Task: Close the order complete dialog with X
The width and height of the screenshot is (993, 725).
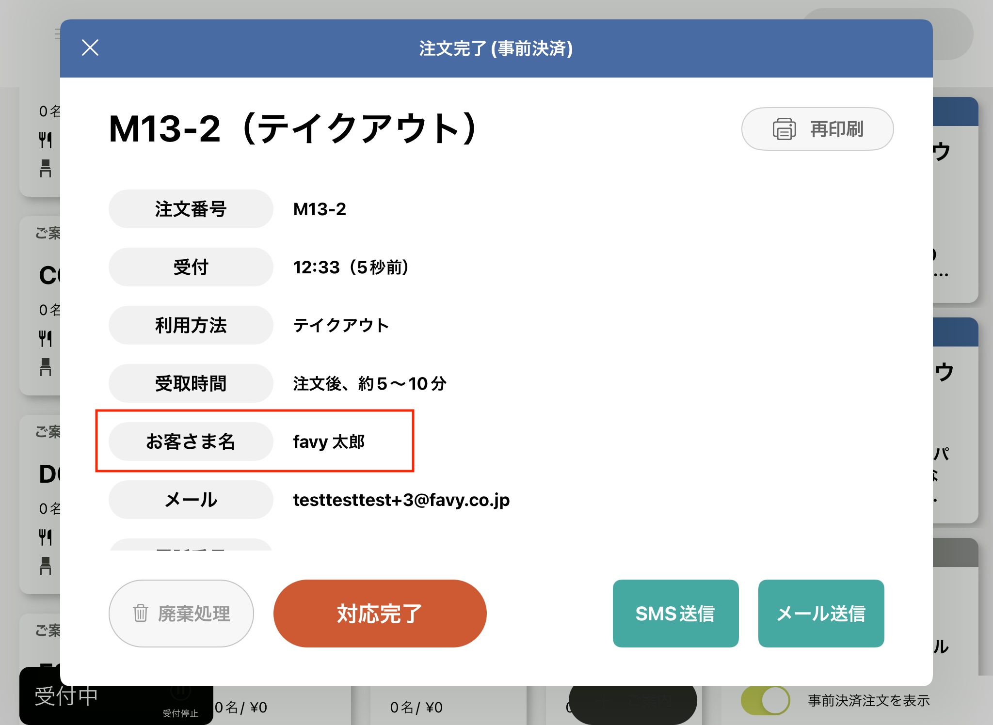Action: click(90, 48)
